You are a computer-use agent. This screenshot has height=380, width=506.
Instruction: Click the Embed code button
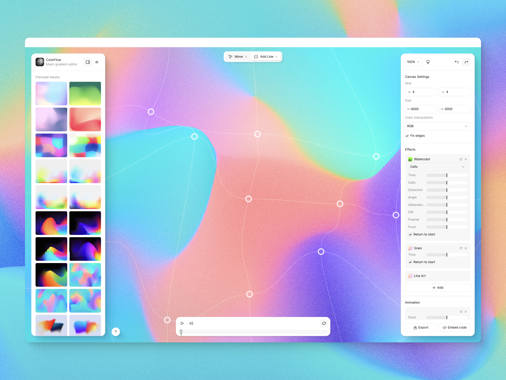pyautogui.click(x=454, y=328)
